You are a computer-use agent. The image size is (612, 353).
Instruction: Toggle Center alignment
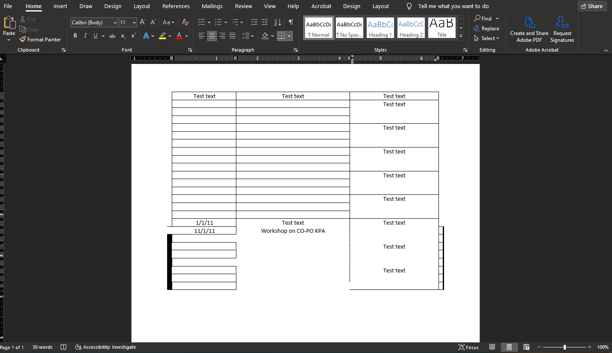tap(212, 36)
